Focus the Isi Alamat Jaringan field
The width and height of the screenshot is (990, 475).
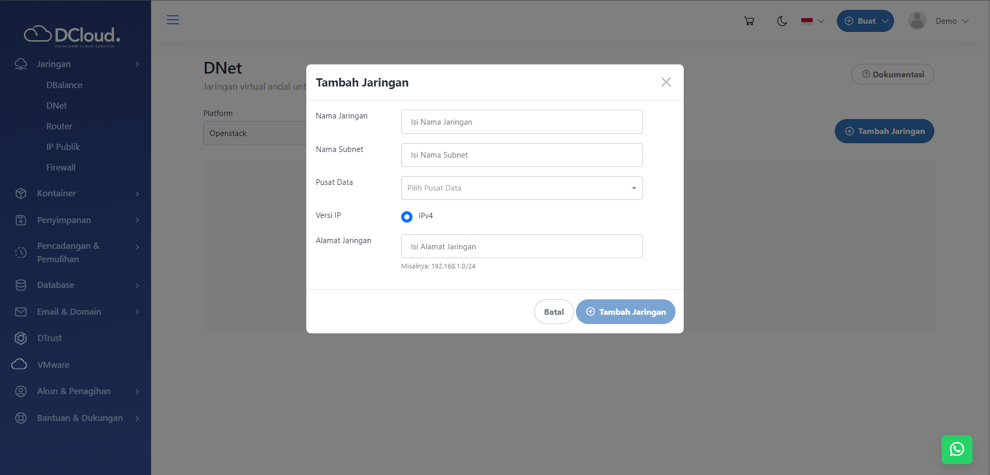click(521, 246)
